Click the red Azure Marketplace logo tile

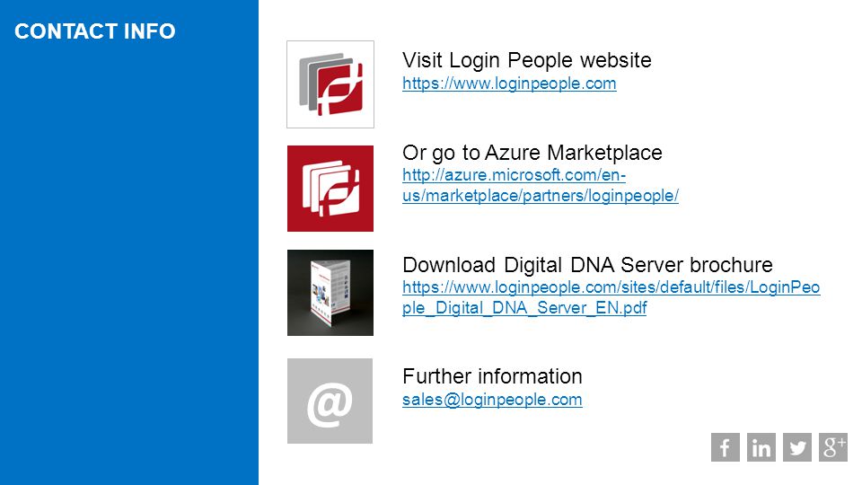coord(330,189)
